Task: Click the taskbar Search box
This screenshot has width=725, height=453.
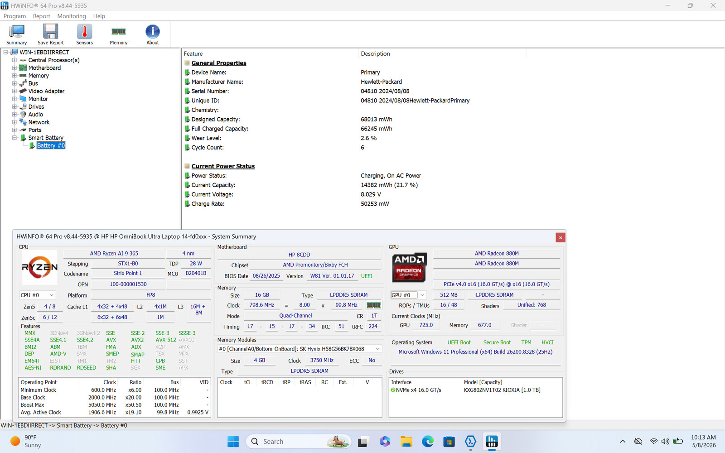Action: click(x=299, y=441)
